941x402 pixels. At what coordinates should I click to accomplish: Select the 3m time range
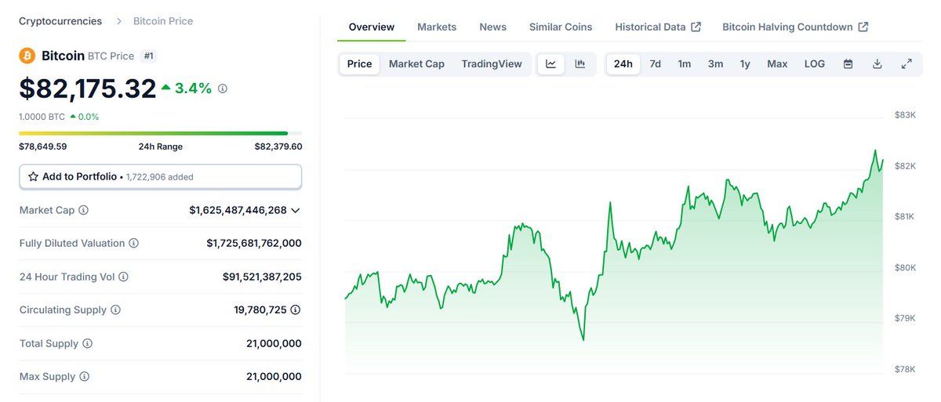(x=715, y=64)
